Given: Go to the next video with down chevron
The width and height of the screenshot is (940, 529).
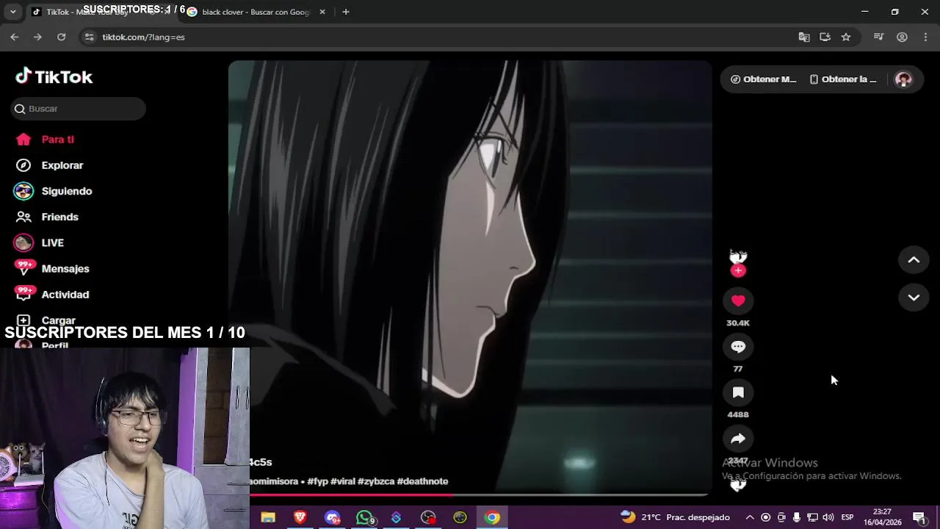Looking at the screenshot, I should (914, 298).
